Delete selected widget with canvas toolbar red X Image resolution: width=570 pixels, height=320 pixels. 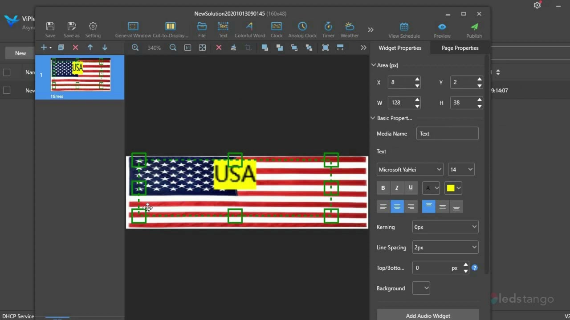pos(219,48)
